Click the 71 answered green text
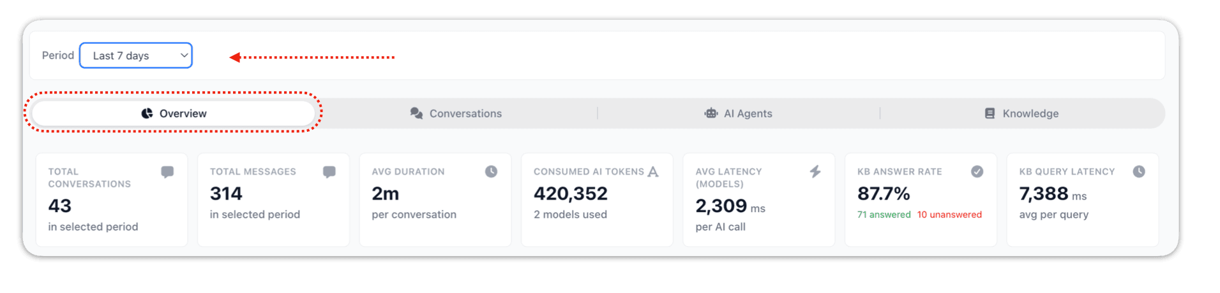The width and height of the screenshot is (1220, 293). coord(884,215)
